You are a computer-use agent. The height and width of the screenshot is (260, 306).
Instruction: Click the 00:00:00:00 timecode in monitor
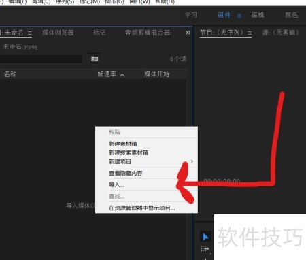coord(222,181)
